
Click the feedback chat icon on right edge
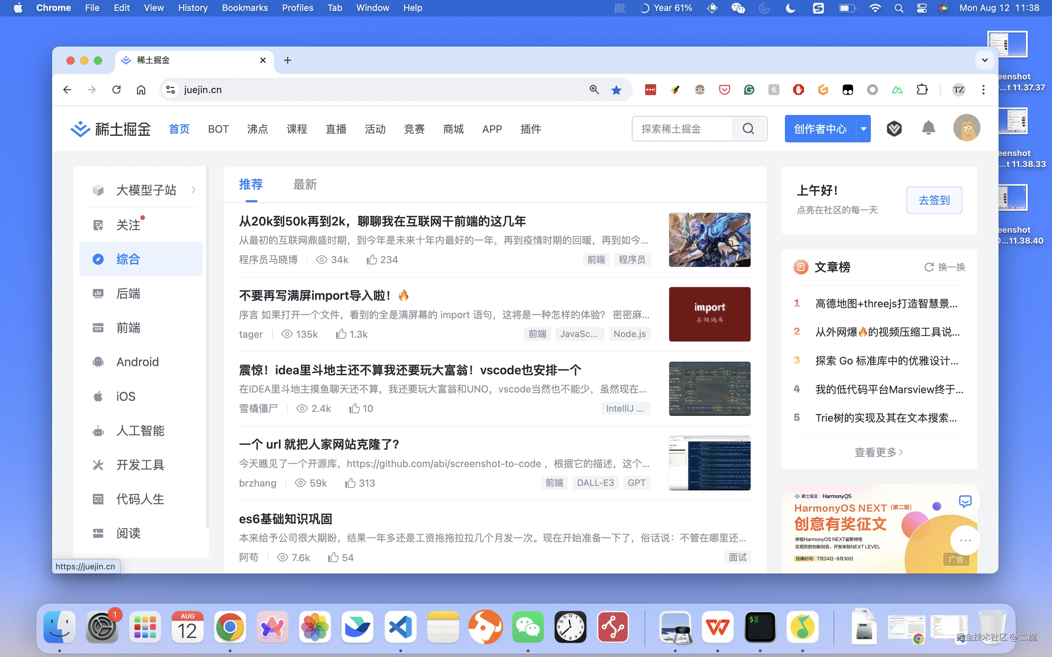tap(965, 501)
